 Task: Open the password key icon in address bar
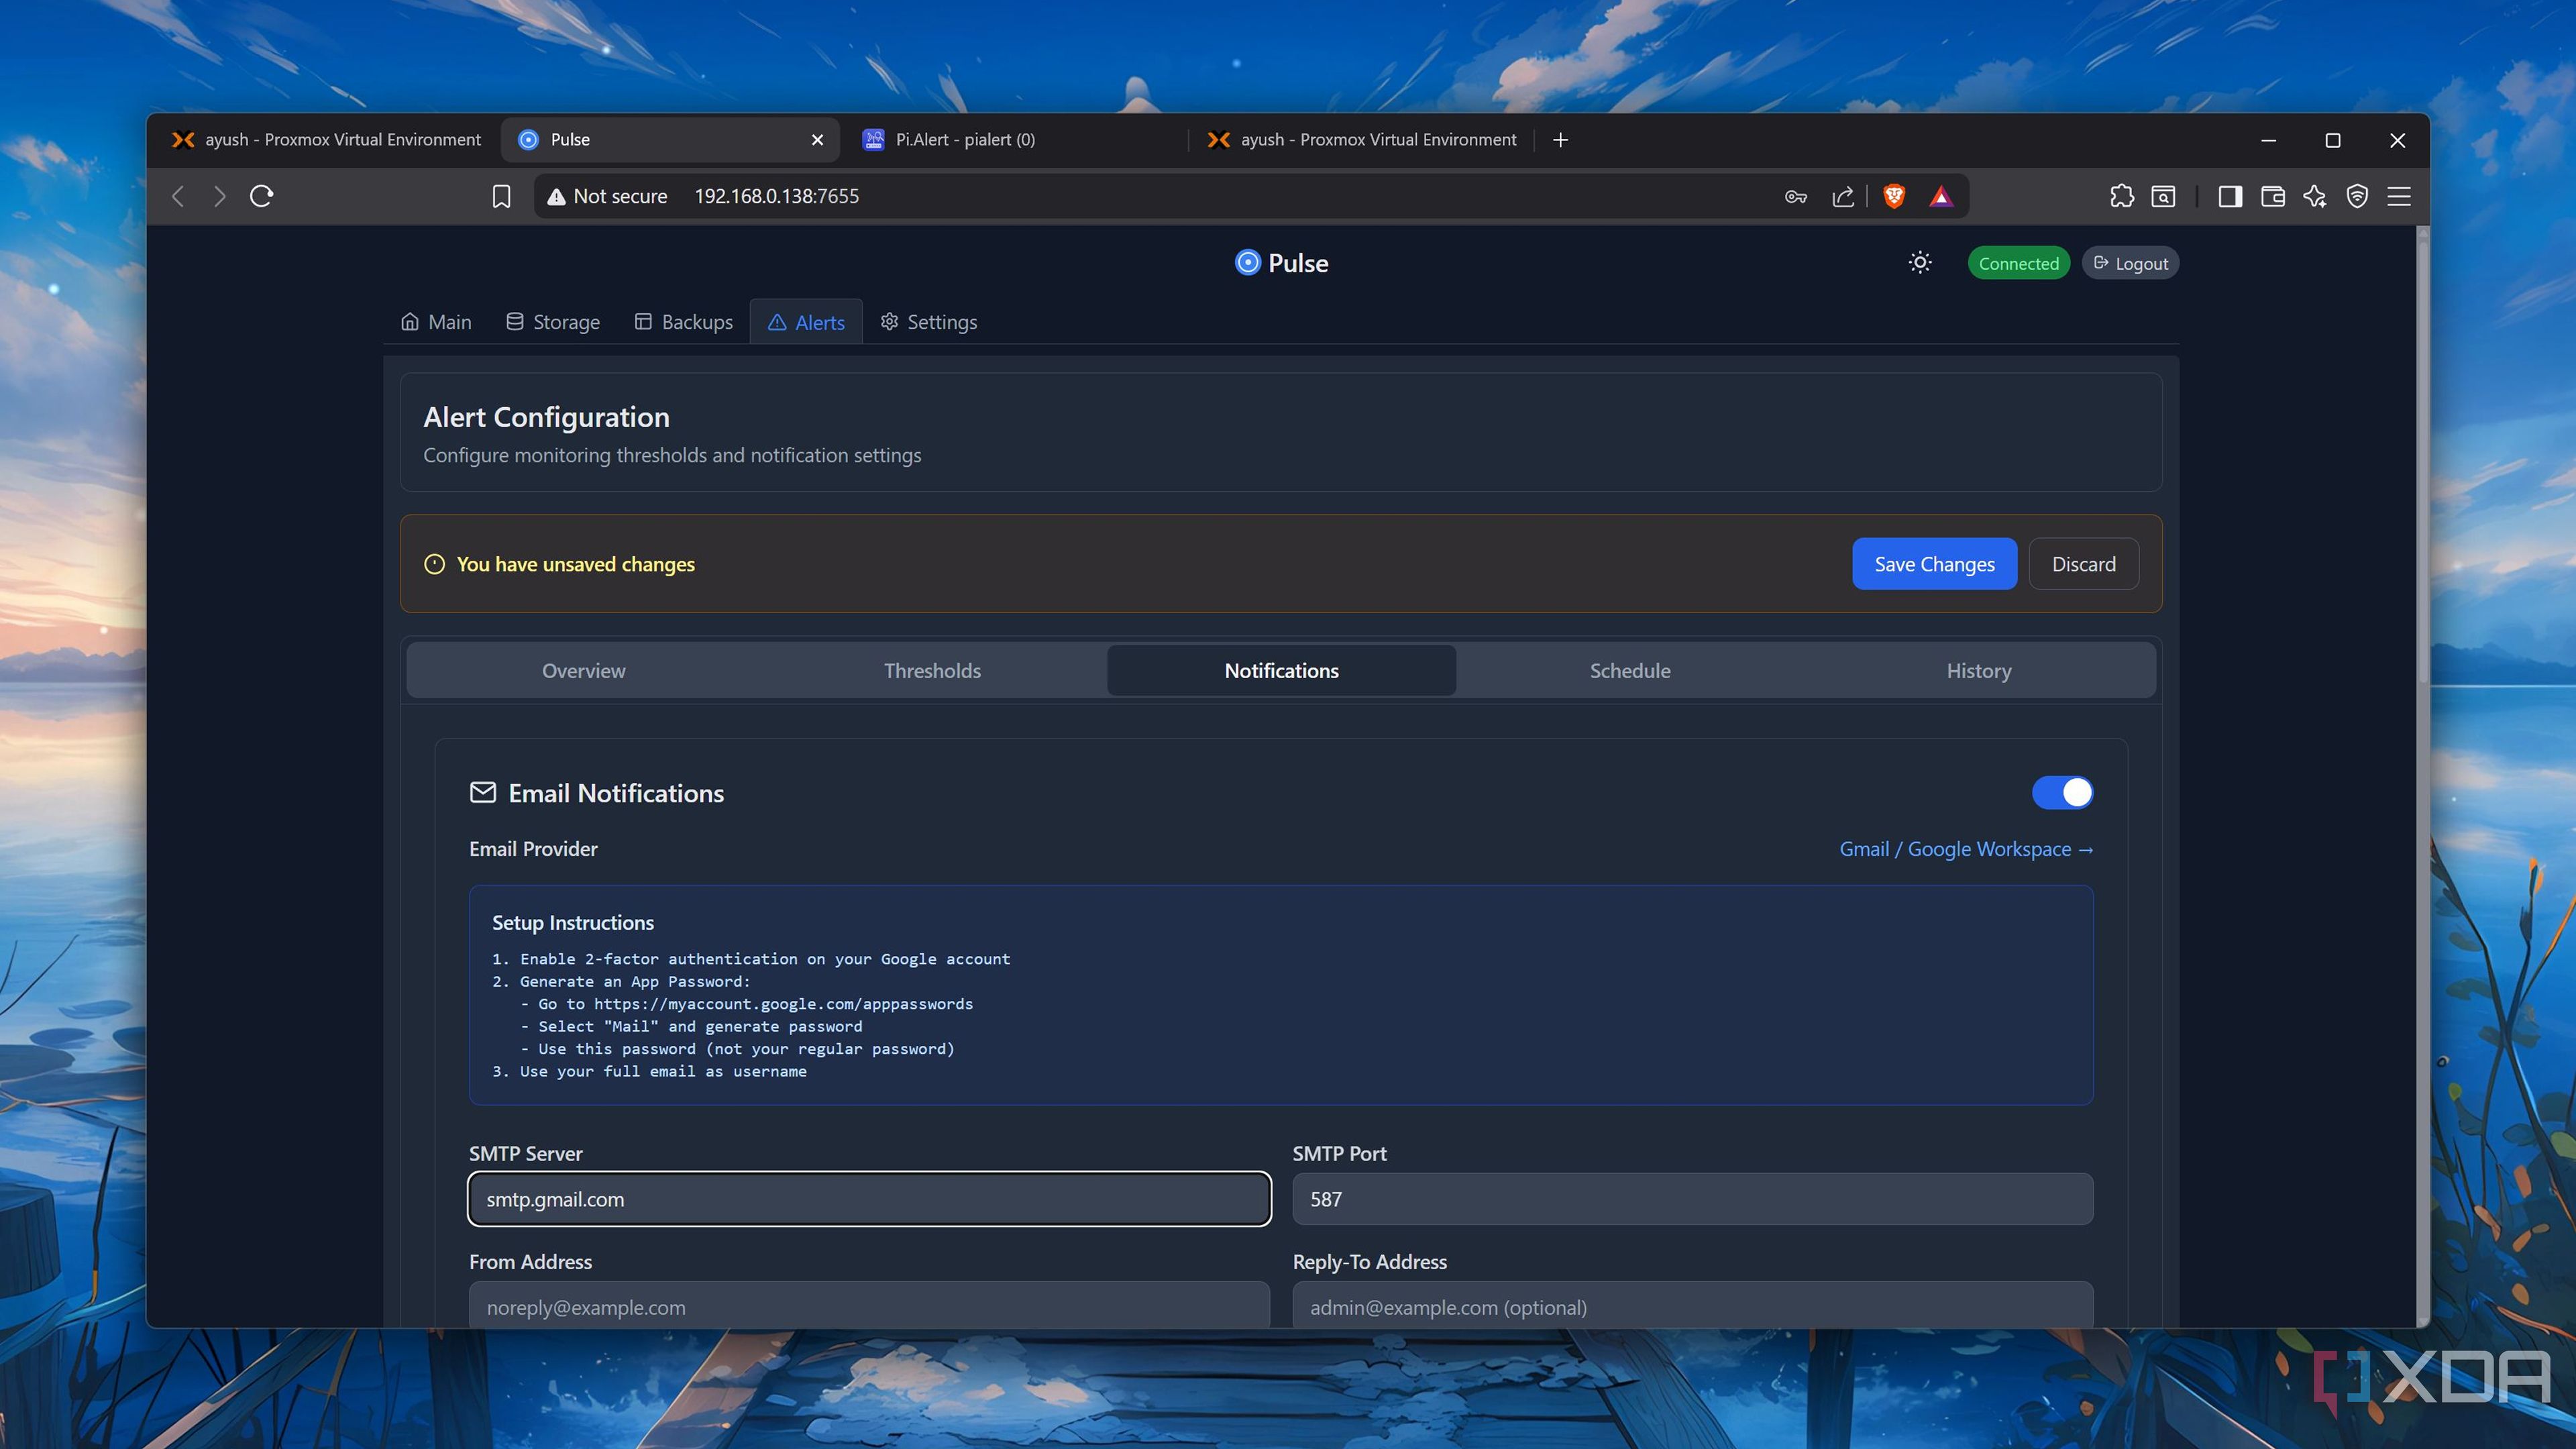1795,197
